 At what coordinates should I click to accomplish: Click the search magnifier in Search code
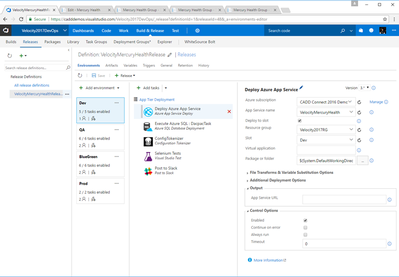(x=343, y=30)
